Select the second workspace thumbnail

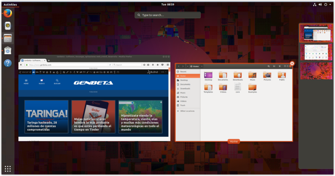coord(316,52)
